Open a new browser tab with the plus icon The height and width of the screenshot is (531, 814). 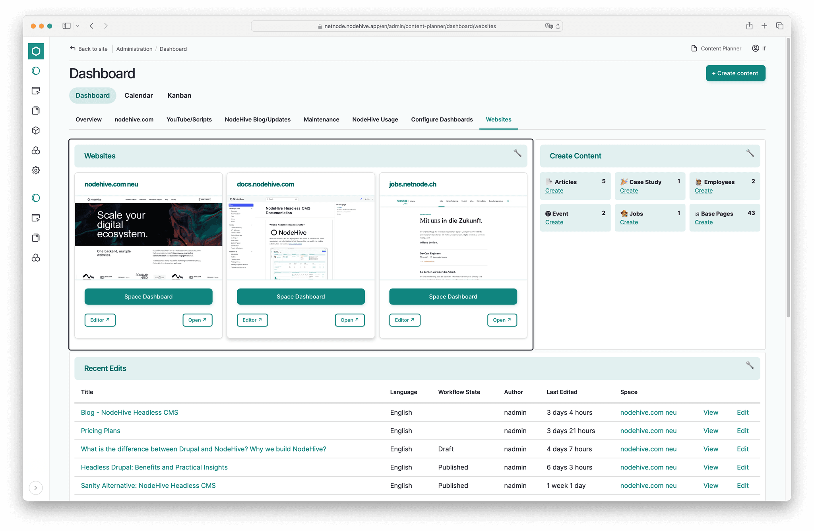point(764,26)
